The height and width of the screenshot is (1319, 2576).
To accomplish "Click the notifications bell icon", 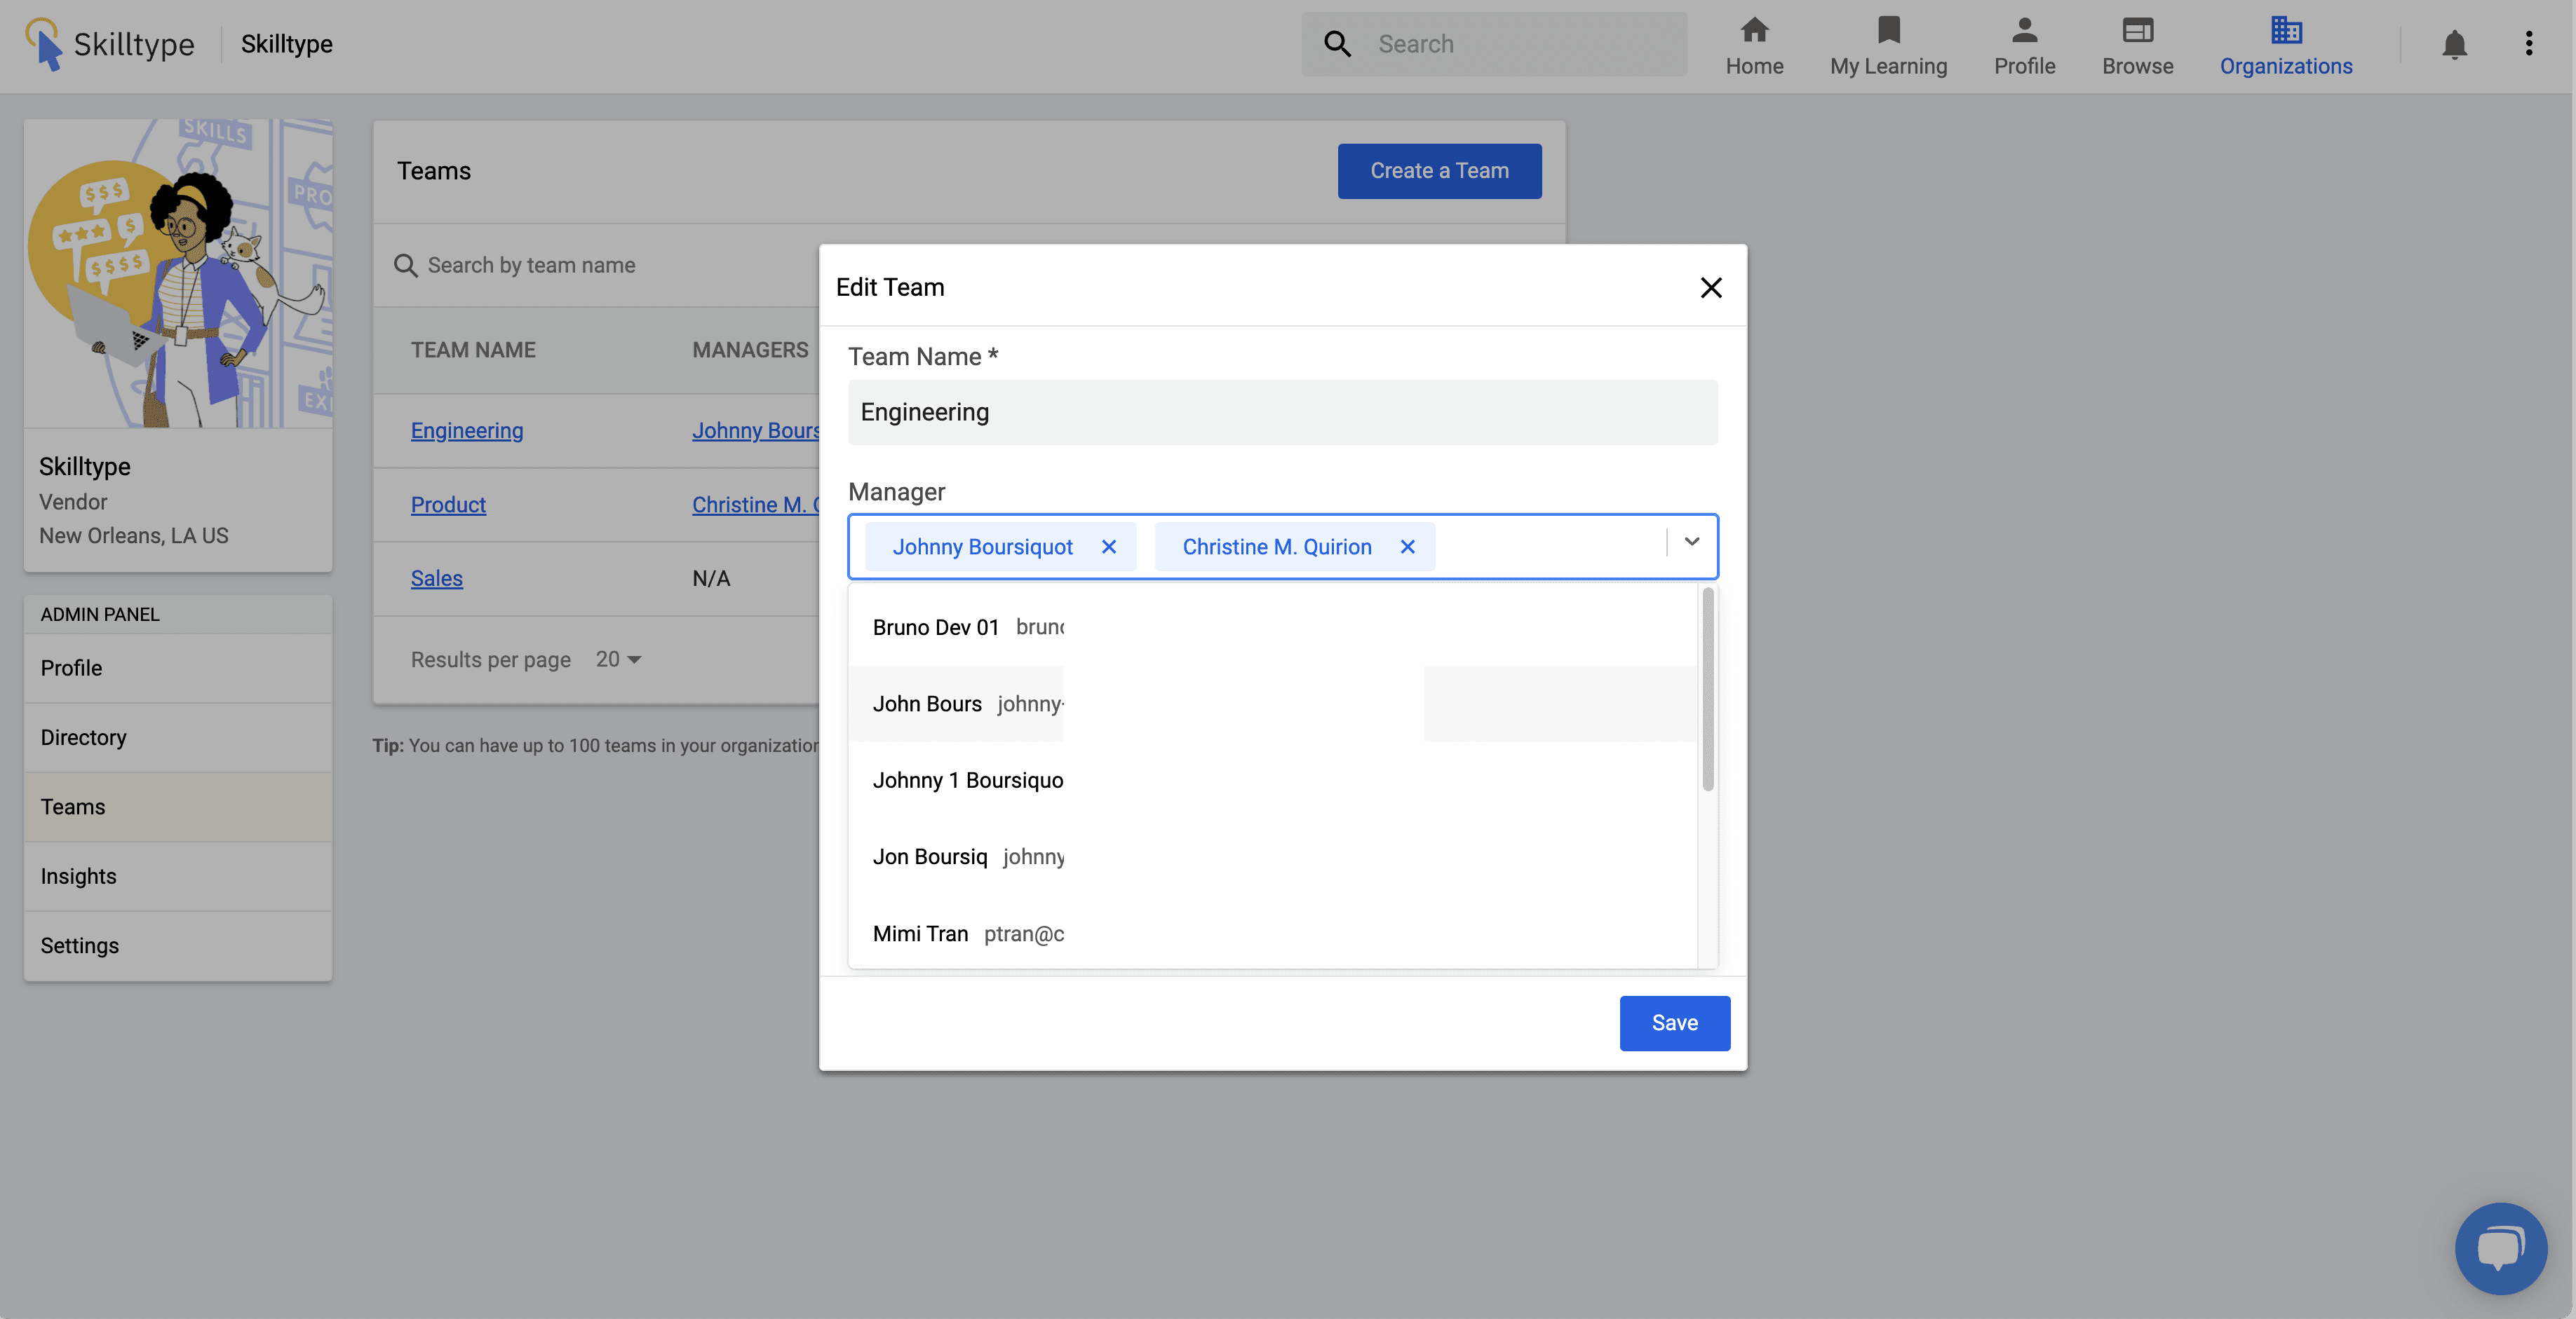I will click(x=2454, y=44).
